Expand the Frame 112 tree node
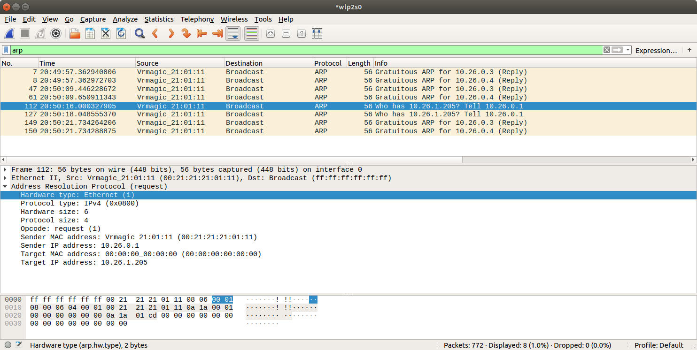The image size is (697, 350). click(5, 170)
